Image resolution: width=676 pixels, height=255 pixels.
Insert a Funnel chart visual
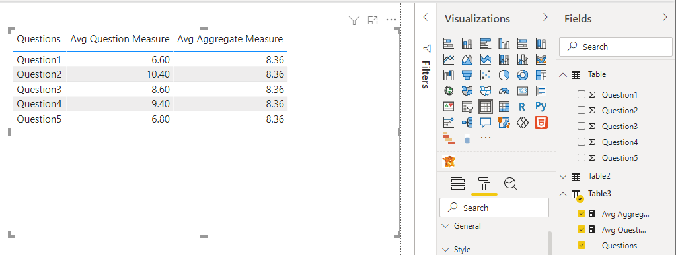[x=467, y=75]
